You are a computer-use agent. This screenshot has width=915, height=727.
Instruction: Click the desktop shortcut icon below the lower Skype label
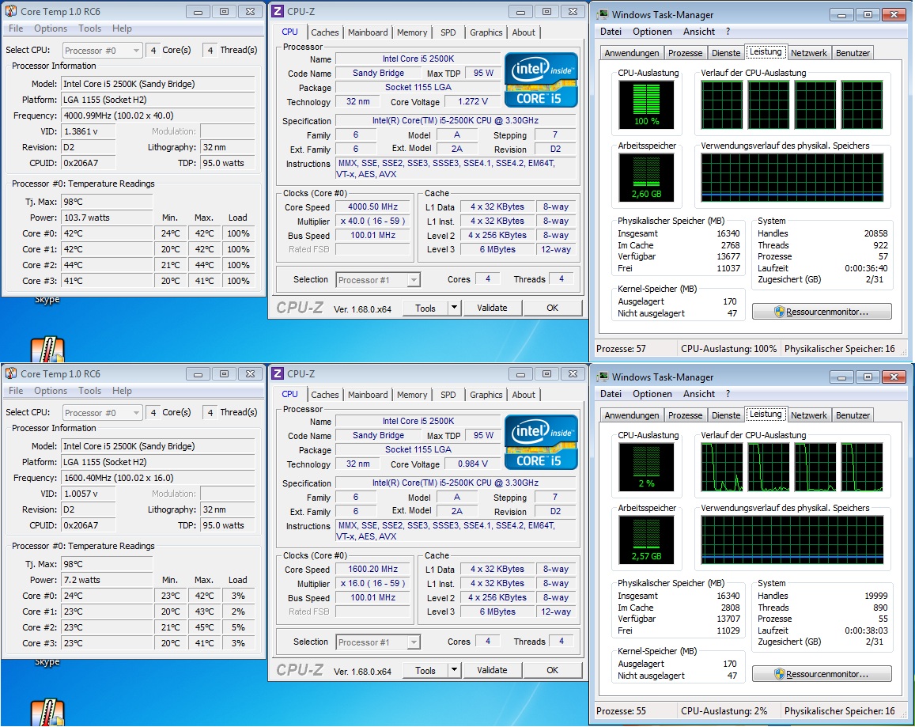[47, 713]
